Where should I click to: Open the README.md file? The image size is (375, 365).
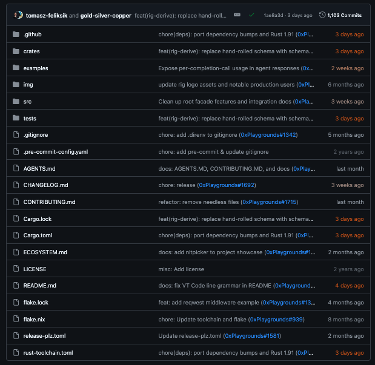[40, 286]
